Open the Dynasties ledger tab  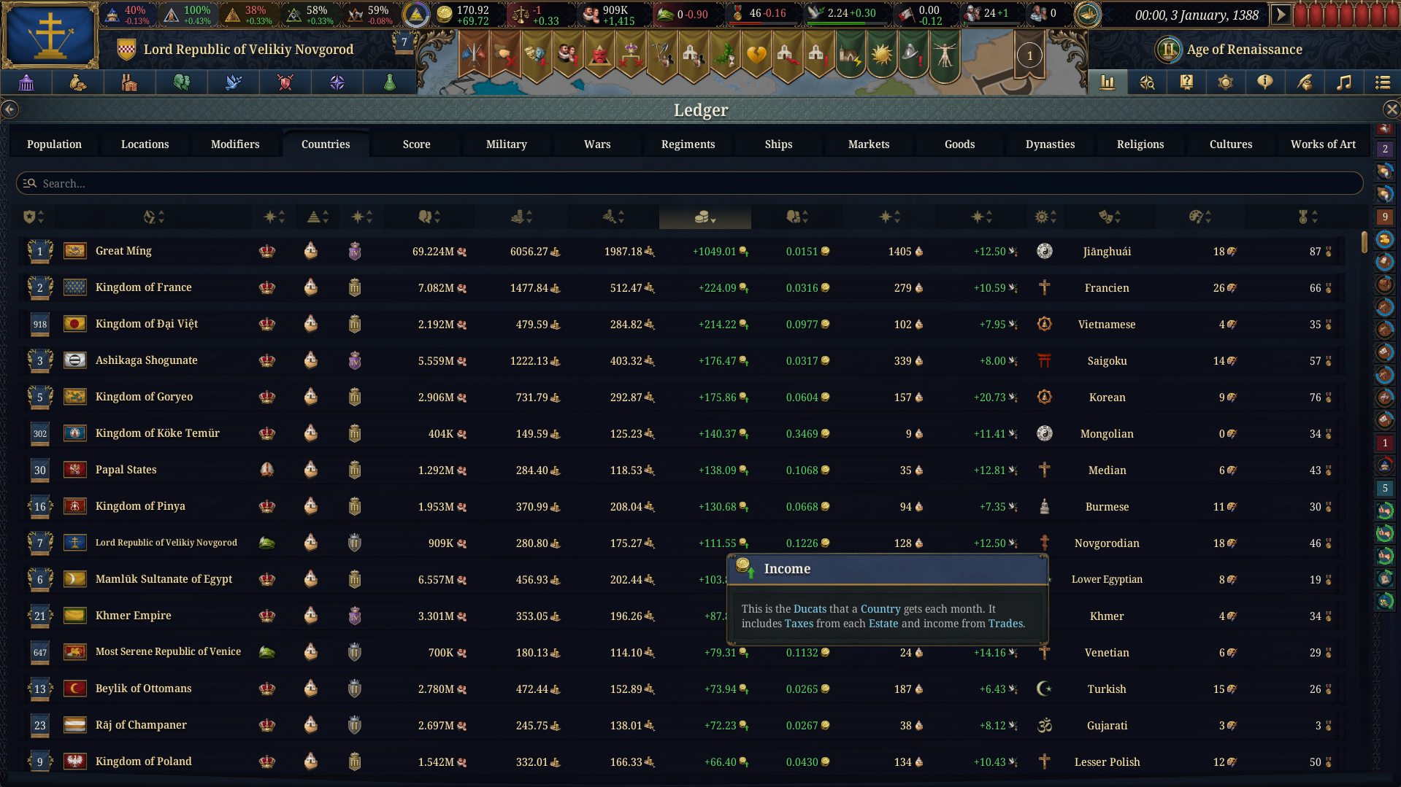click(1050, 144)
